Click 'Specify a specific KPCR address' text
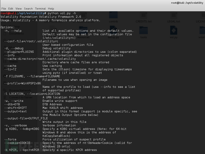The image size is (205, 154). 70,150
